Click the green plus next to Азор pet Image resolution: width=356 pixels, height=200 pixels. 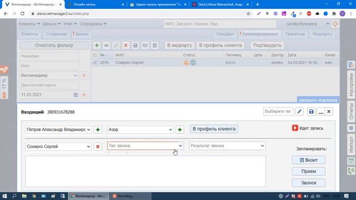coord(180,129)
